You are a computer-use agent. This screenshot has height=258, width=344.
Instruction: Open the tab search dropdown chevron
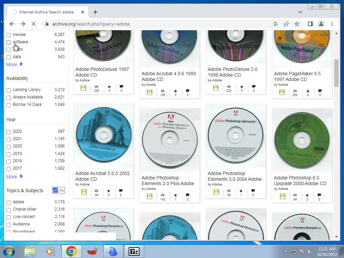(x=300, y=12)
